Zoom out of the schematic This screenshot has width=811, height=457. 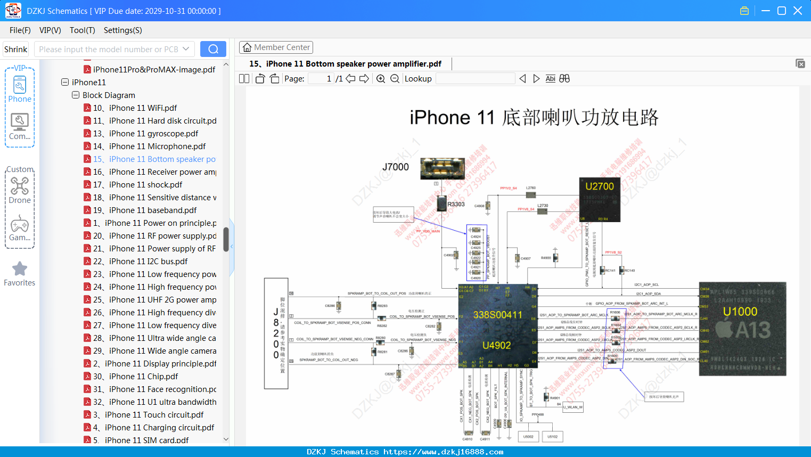pos(395,79)
